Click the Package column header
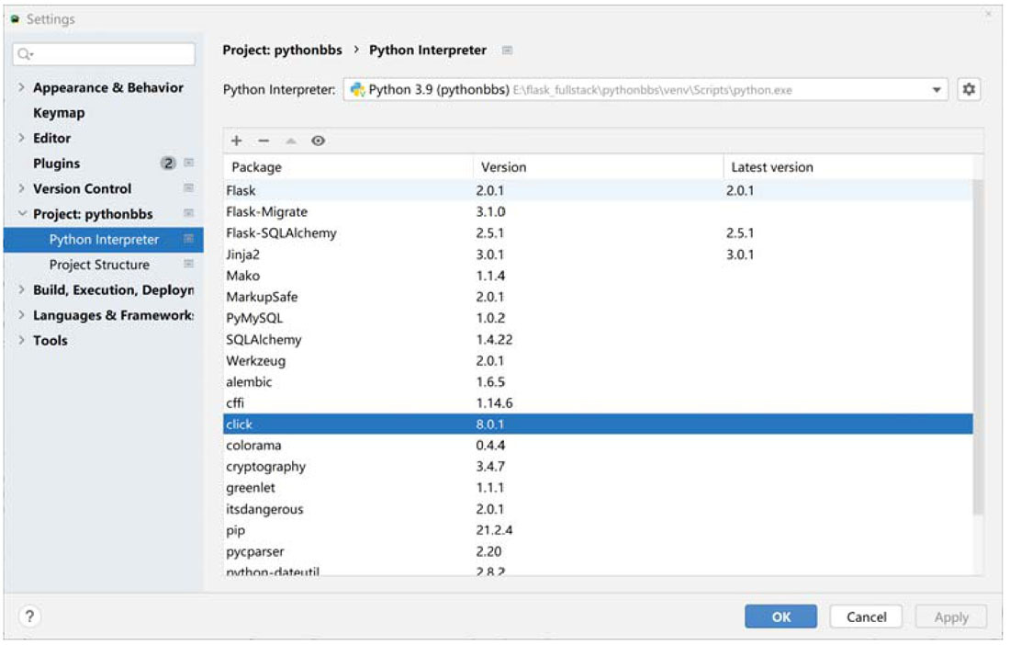Image resolution: width=1010 pixels, height=645 pixels. [x=349, y=167]
